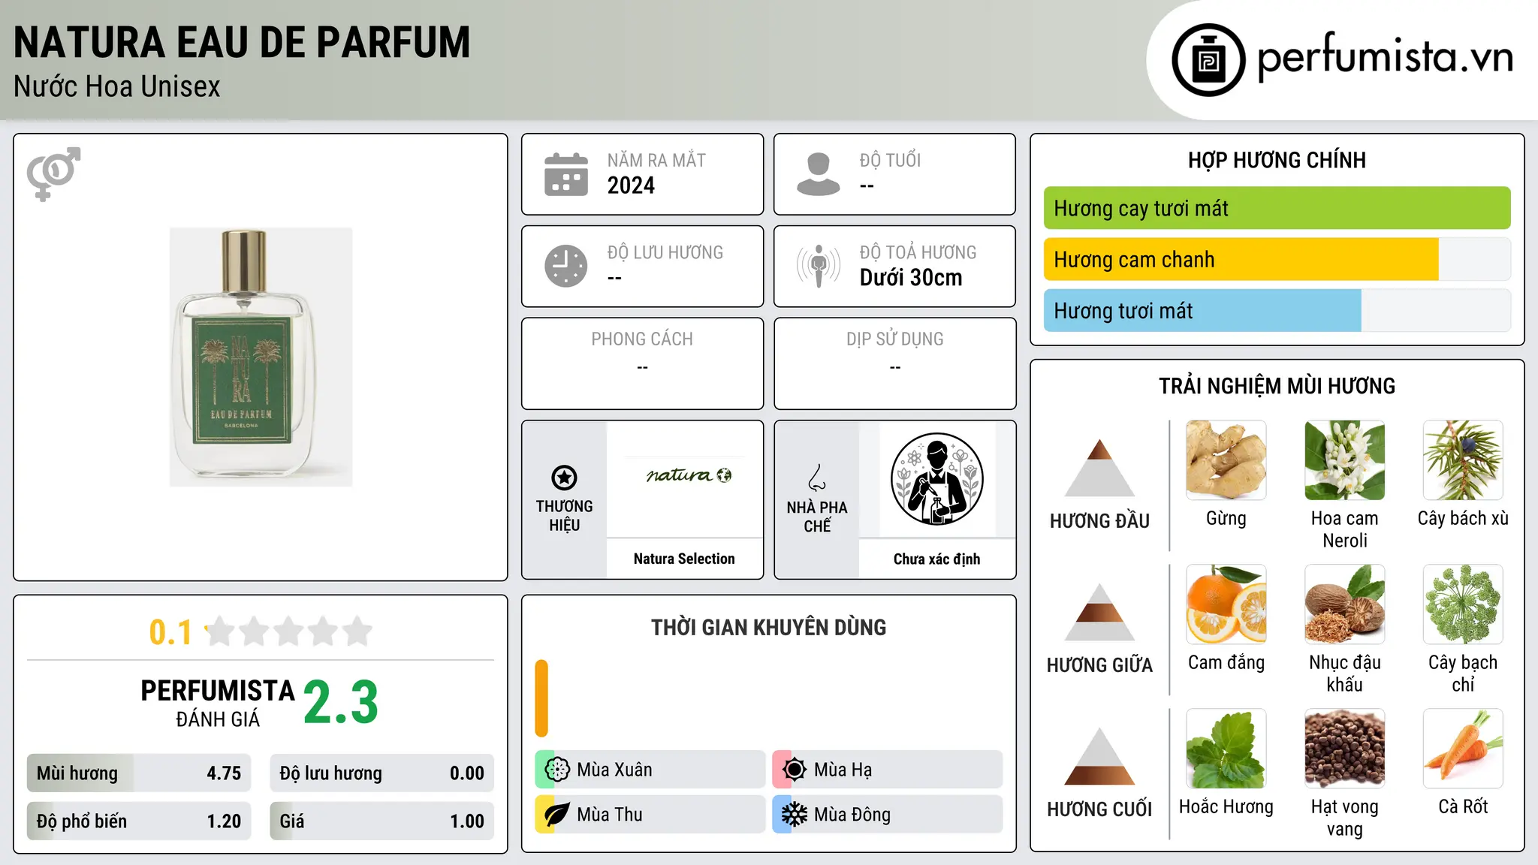Open the Natura perfume bottle image
1538x865 pixels.
pyautogui.click(x=261, y=357)
